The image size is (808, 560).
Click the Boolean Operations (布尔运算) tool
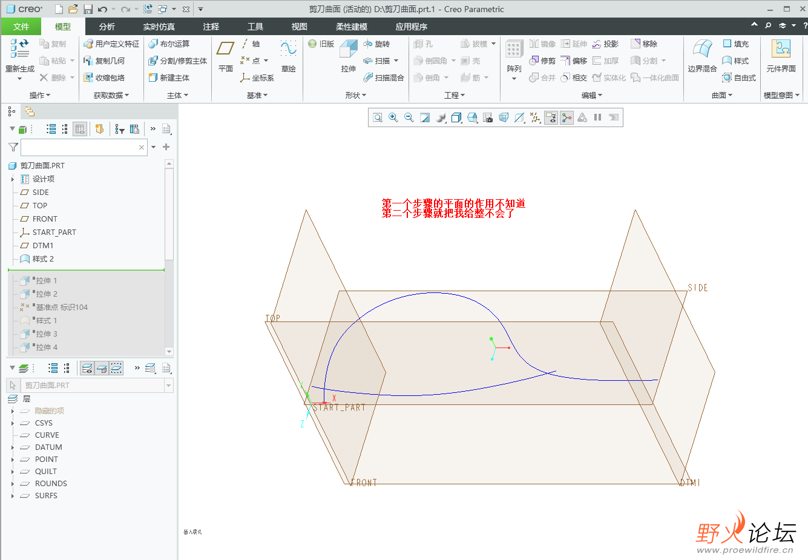[169, 44]
